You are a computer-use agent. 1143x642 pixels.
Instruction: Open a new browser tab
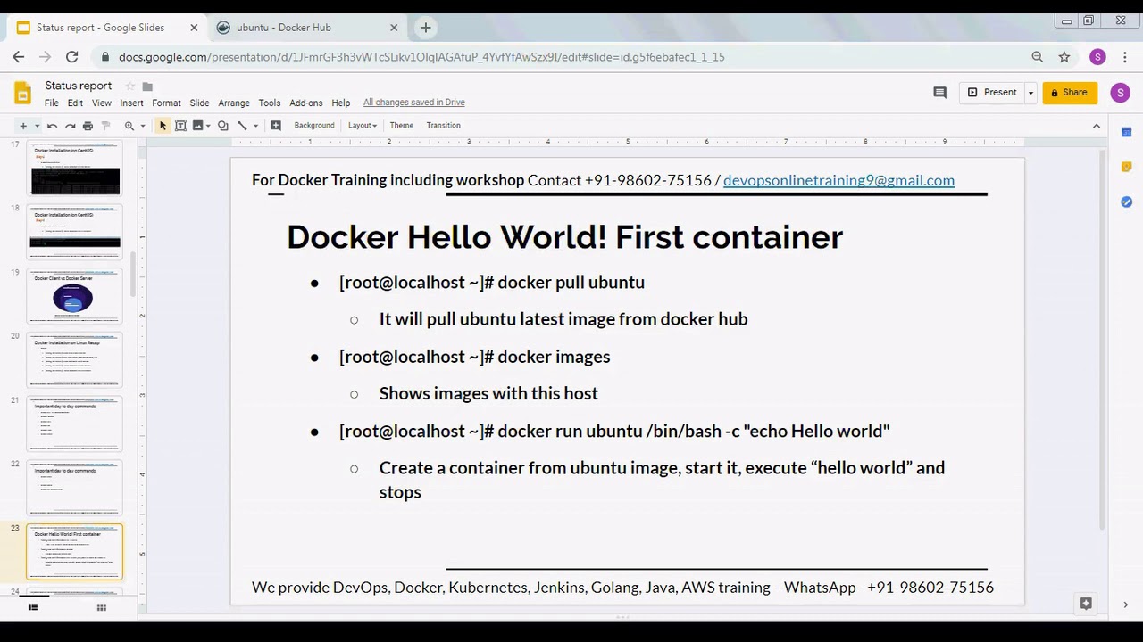pos(426,28)
